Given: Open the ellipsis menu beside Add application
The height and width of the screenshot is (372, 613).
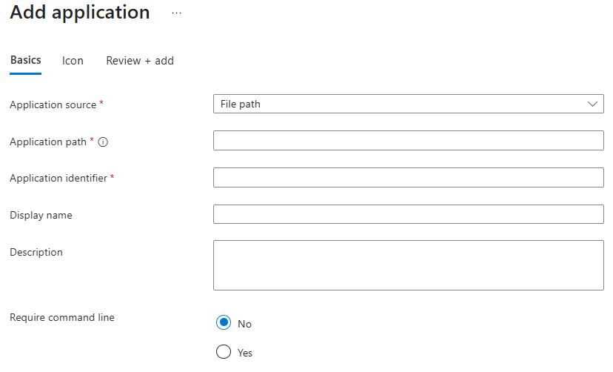Looking at the screenshot, I should pyautogui.click(x=177, y=13).
